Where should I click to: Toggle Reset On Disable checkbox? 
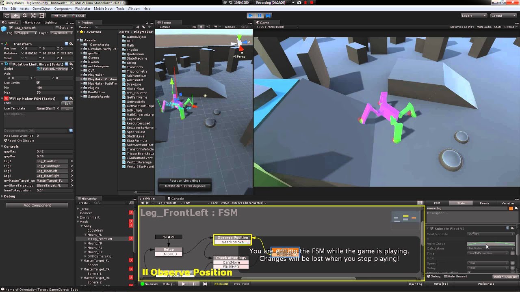coord(6,141)
